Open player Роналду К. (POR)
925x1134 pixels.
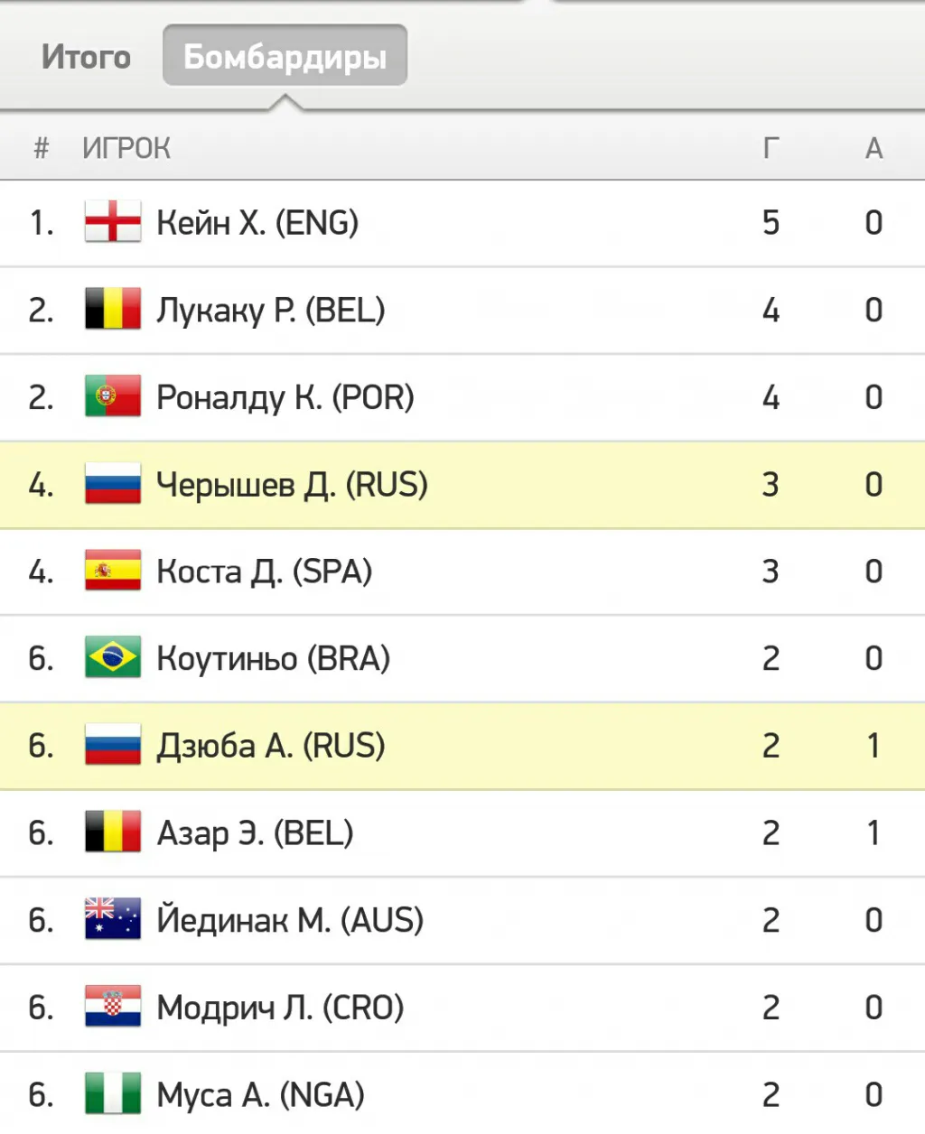(x=285, y=397)
